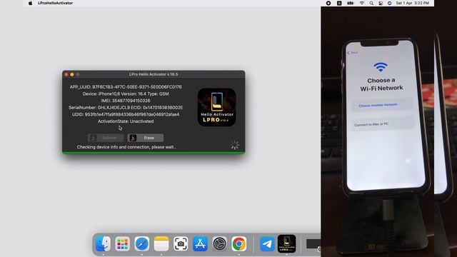Click the LPro Hello Activator v.16.5 title bar
Viewport: 457px width, 257px height.
(154, 74)
